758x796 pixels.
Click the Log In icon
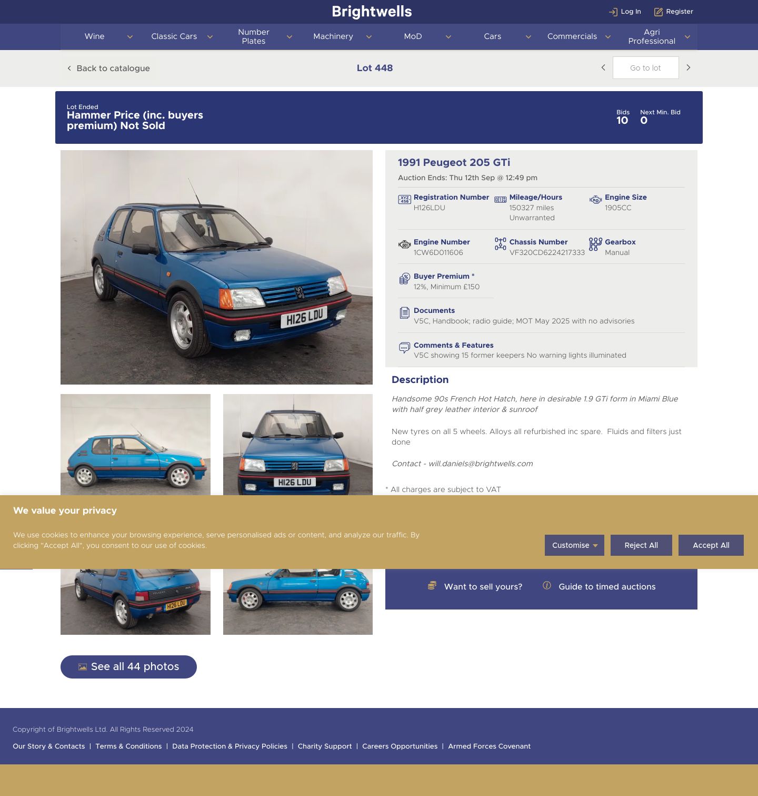[x=613, y=12]
